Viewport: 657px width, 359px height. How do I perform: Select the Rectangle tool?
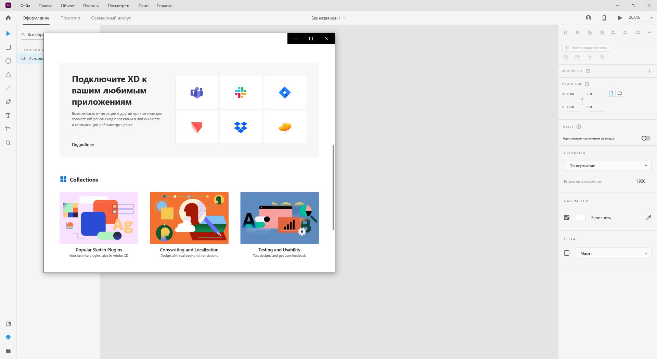8,47
